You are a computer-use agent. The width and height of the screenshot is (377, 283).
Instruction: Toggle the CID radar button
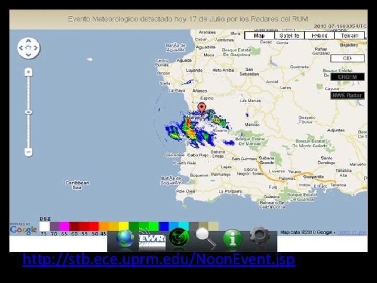[348, 58]
